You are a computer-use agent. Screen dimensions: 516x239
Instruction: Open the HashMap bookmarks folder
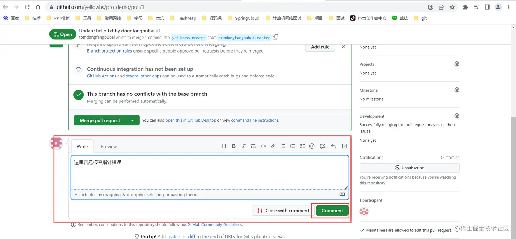point(183,18)
